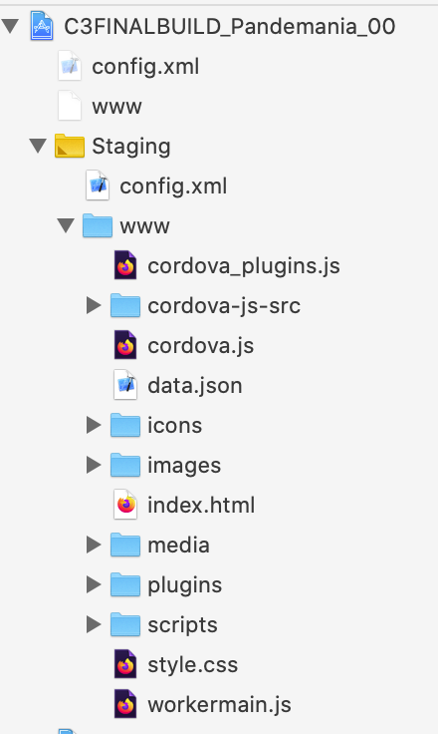Expand the plugins folder
438x734 pixels.
coord(94,584)
